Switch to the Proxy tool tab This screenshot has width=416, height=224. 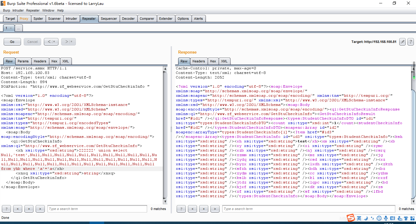point(24,19)
